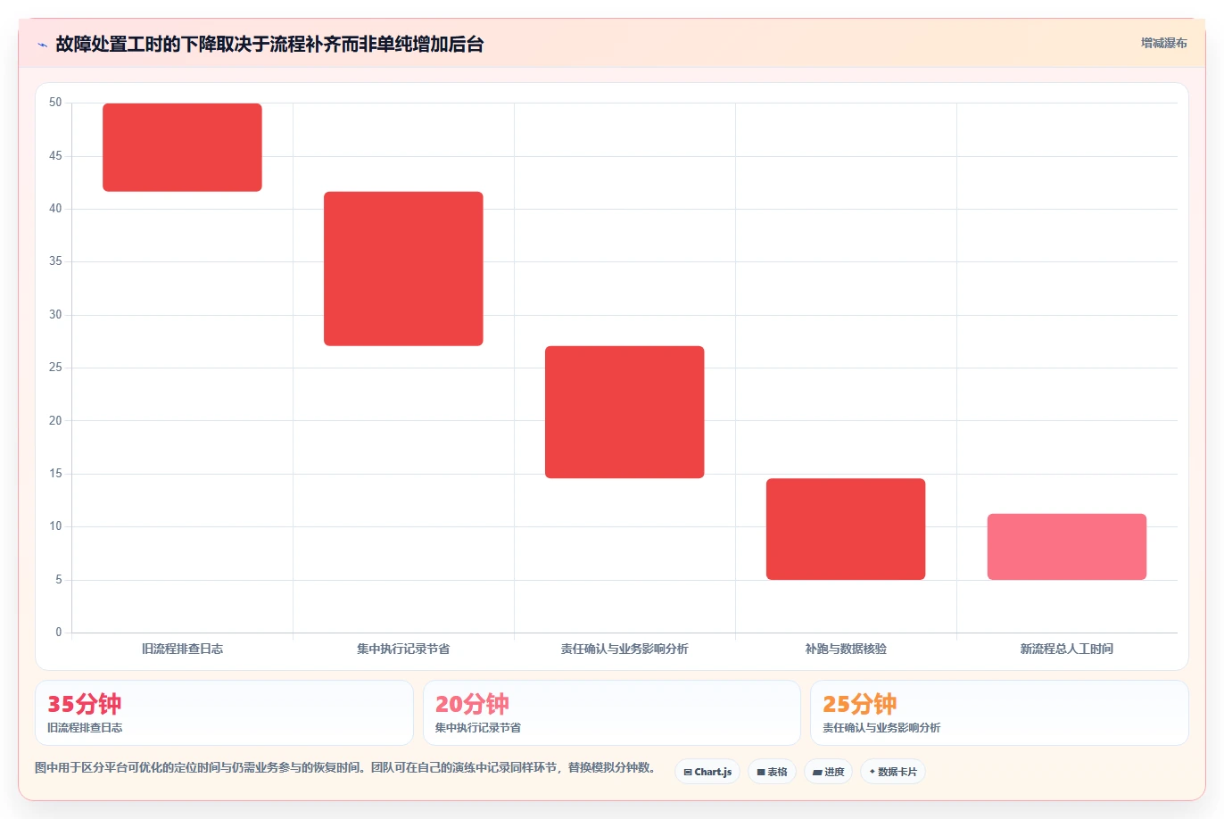Screen dimensions: 1224x819
Task: Click the 集中执行记录节省 red bar
Action: (403, 269)
